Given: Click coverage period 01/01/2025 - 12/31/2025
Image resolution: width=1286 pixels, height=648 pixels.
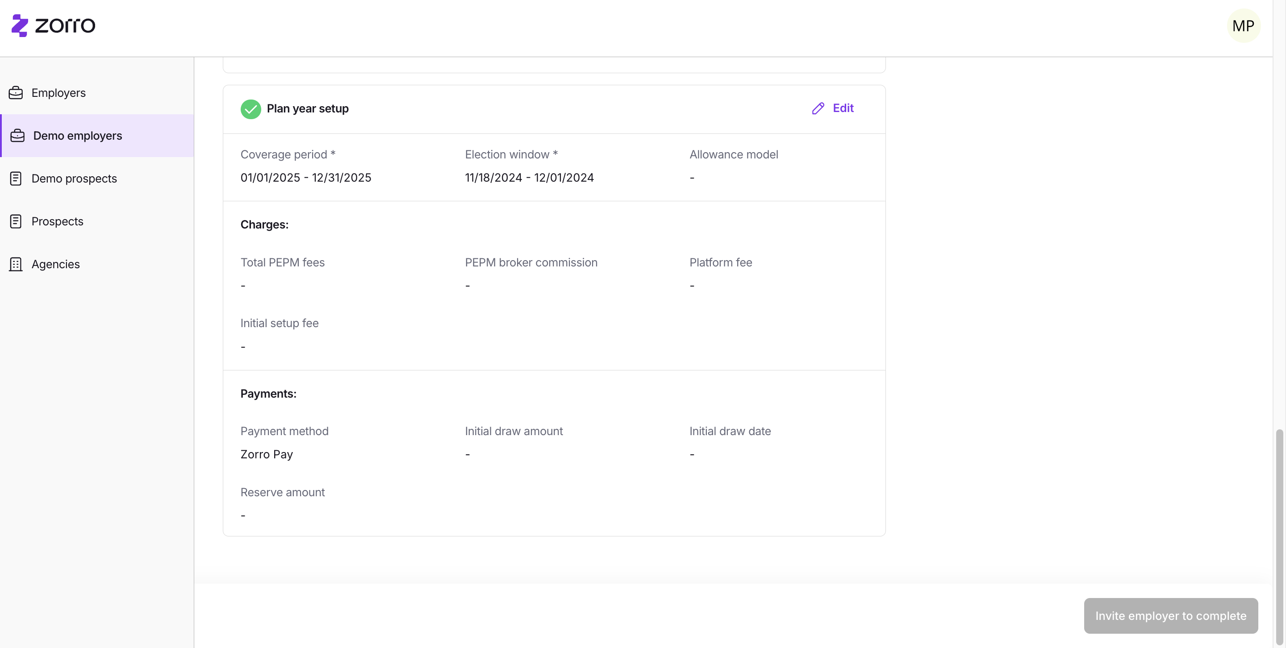Looking at the screenshot, I should tap(305, 178).
